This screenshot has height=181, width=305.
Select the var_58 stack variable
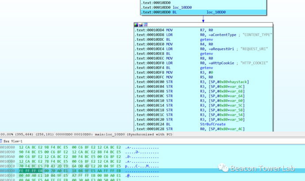pyautogui.click(x=236, y=110)
